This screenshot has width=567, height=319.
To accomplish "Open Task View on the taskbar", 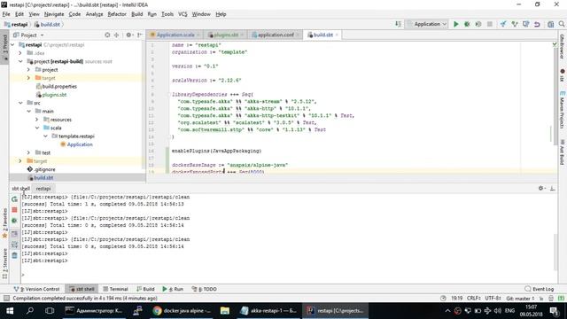I will (50, 311).
